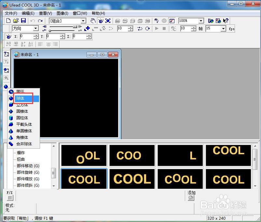
Task: Click the total frames number field
Action: click(x=185, y=28)
